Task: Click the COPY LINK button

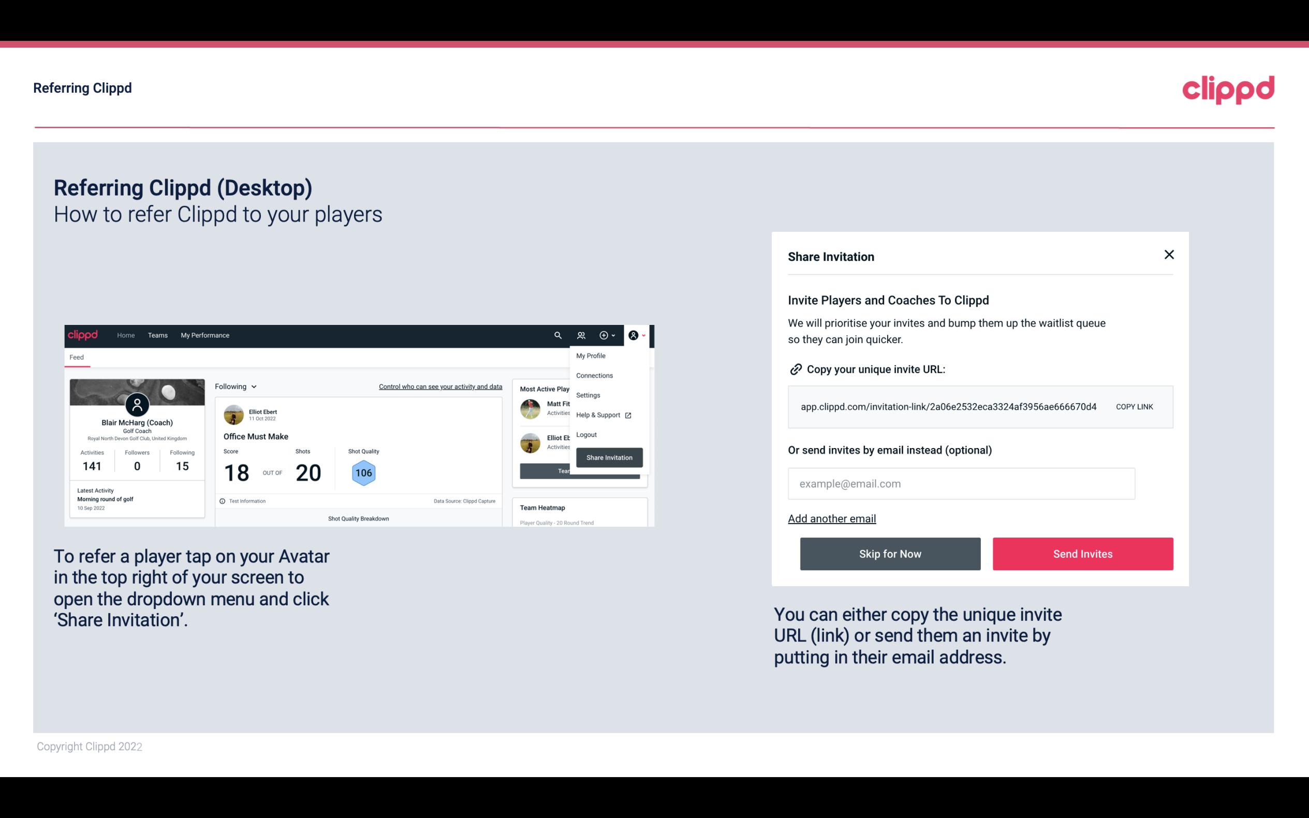Action: (1135, 406)
